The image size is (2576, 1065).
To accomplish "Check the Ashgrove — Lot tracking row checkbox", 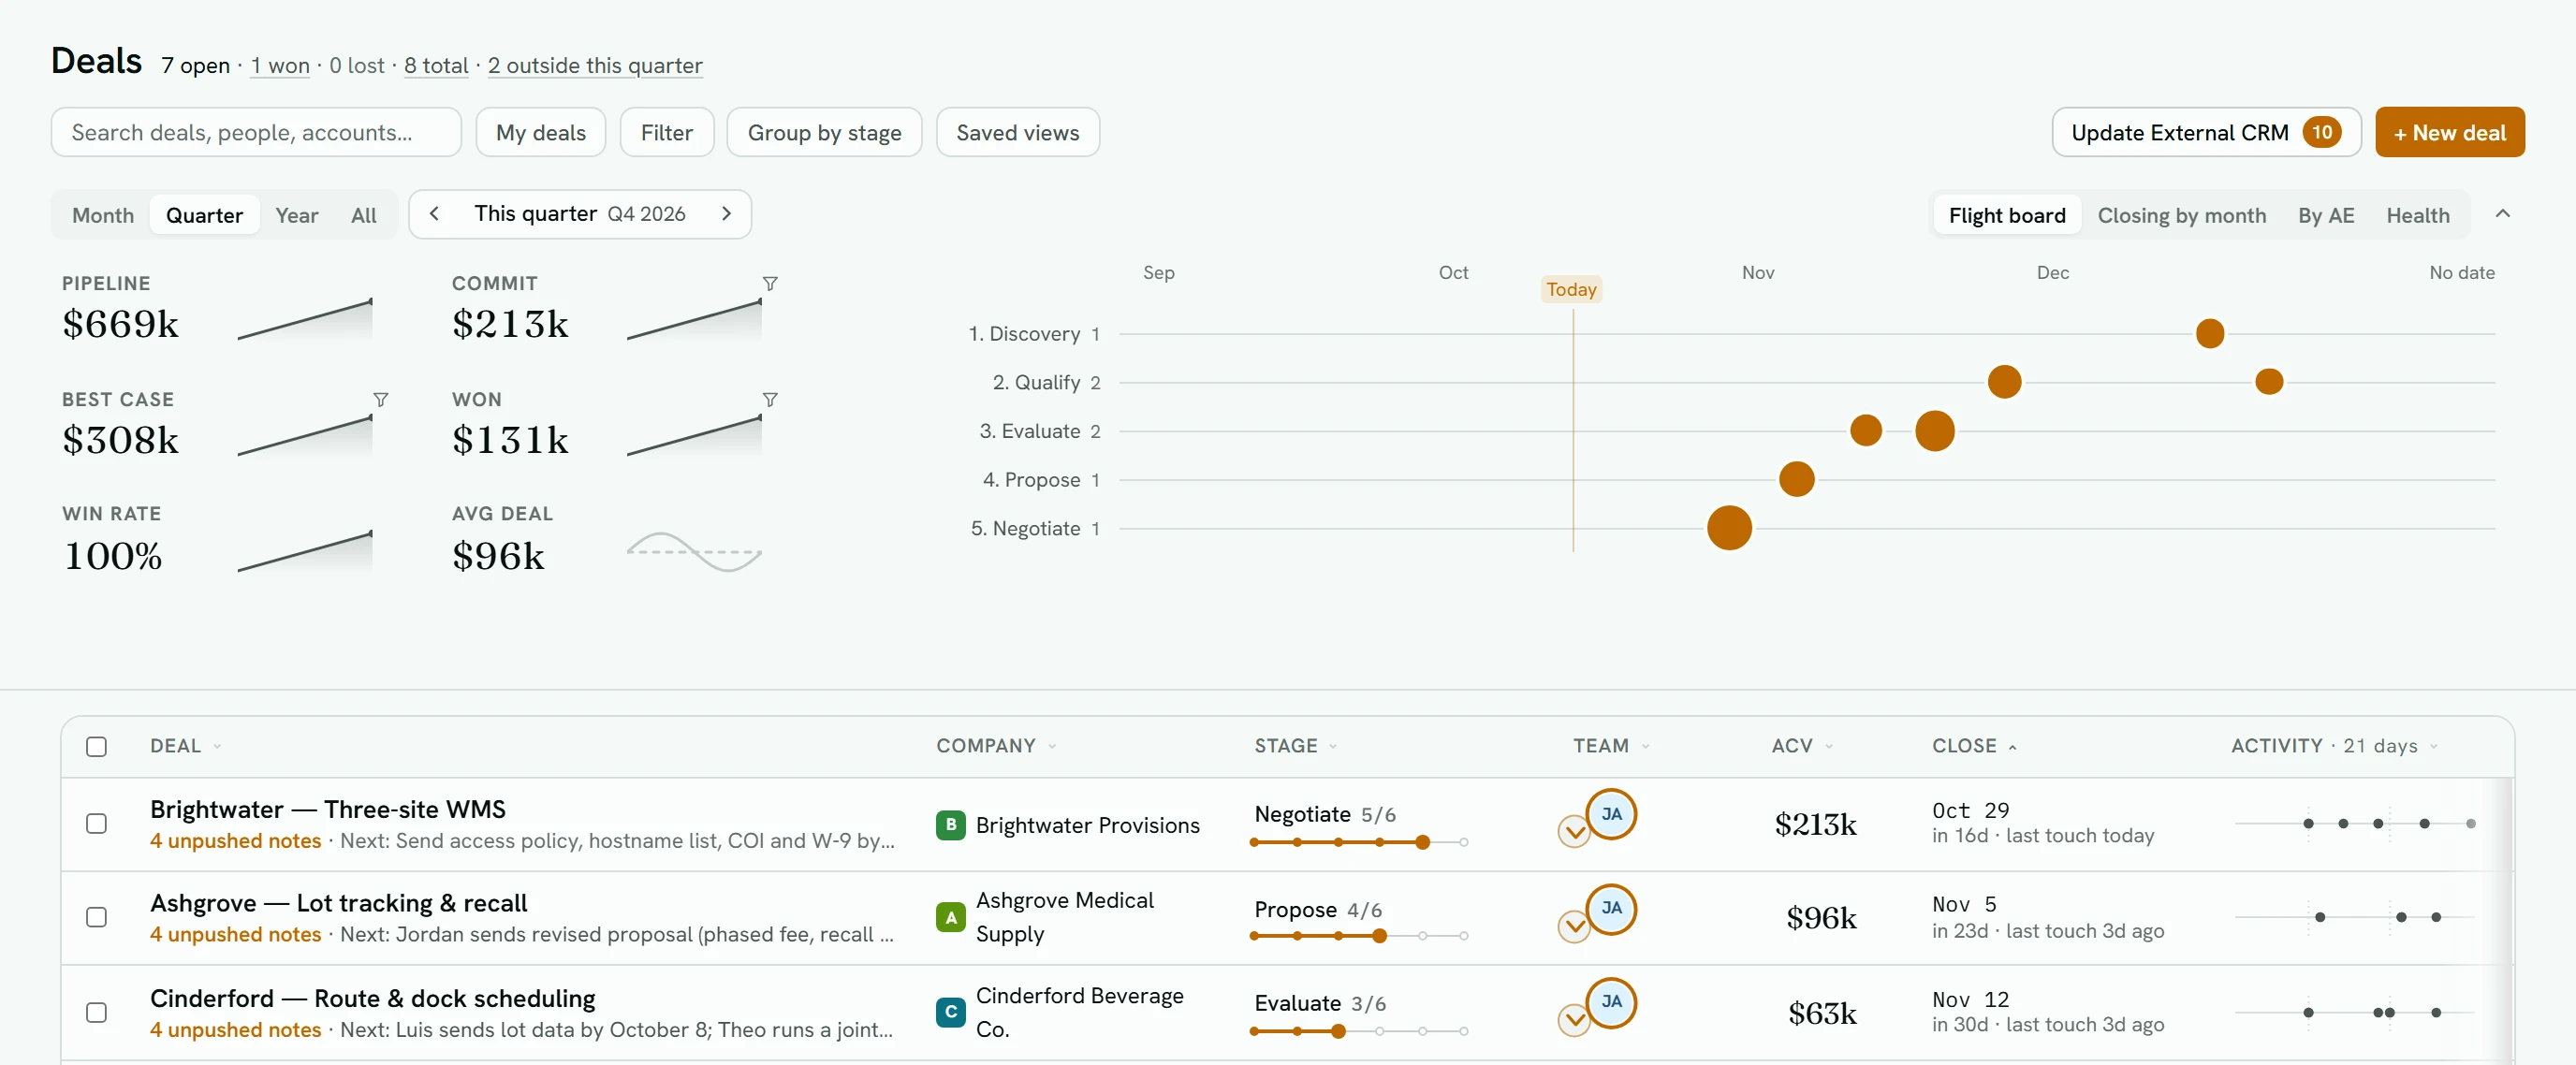I will [x=96, y=917].
